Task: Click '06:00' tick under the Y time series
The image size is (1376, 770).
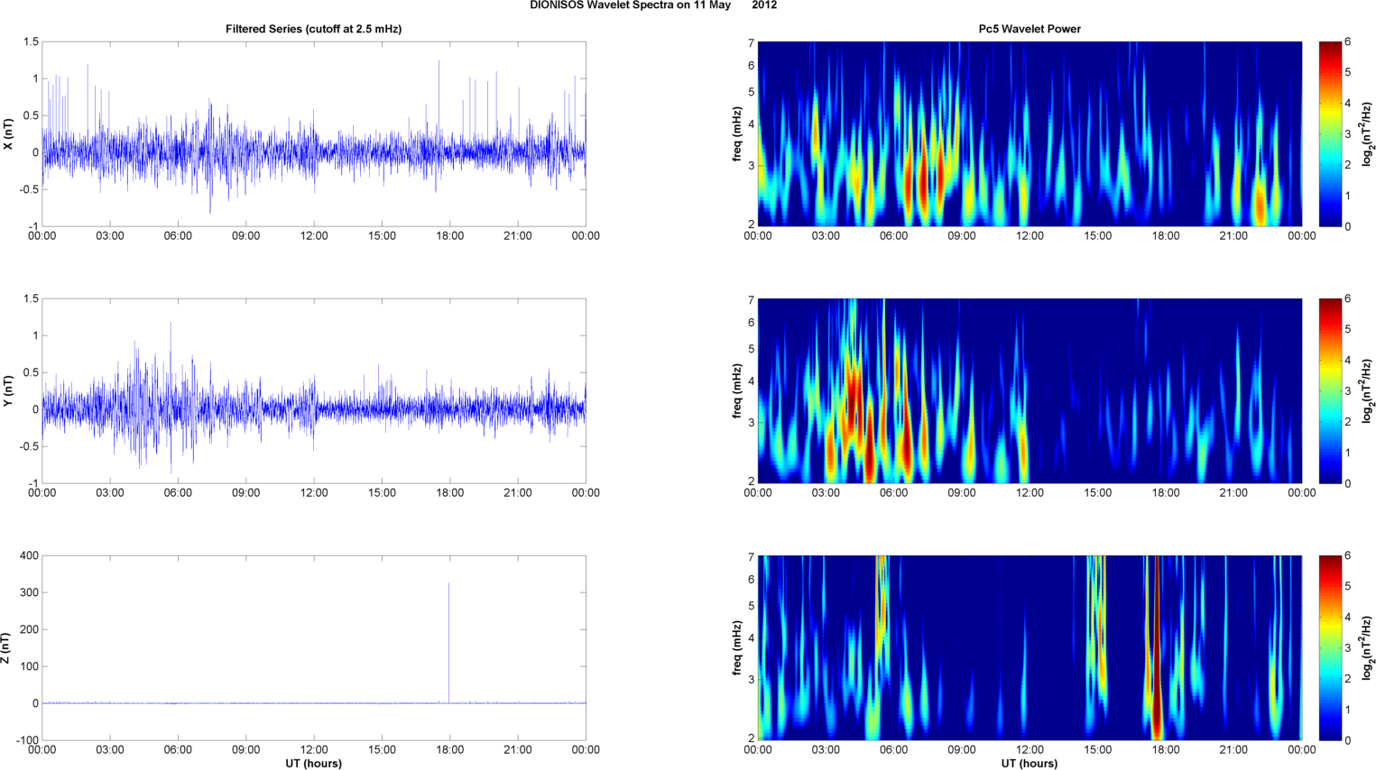Action: click(178, 492)
